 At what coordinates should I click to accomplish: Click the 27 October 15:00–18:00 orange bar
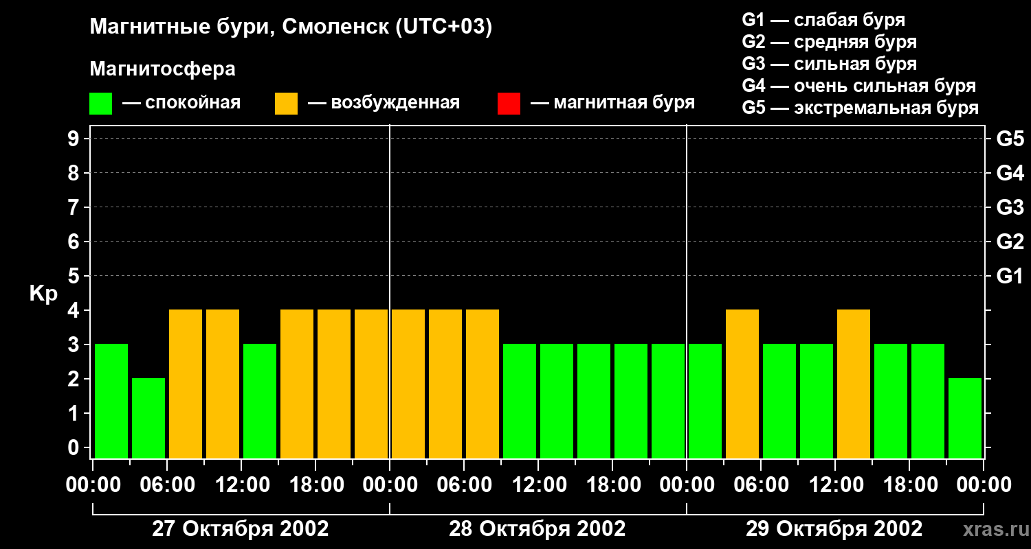coord(297,384)
